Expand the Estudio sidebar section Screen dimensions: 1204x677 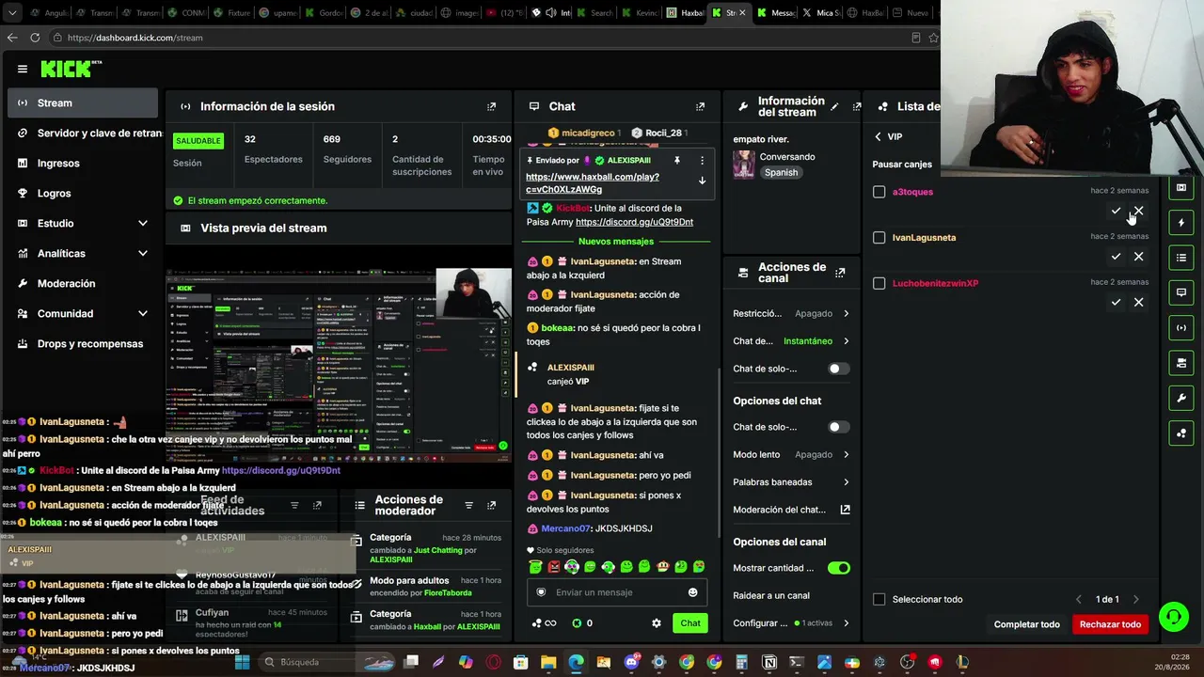[x=143, y=224]
